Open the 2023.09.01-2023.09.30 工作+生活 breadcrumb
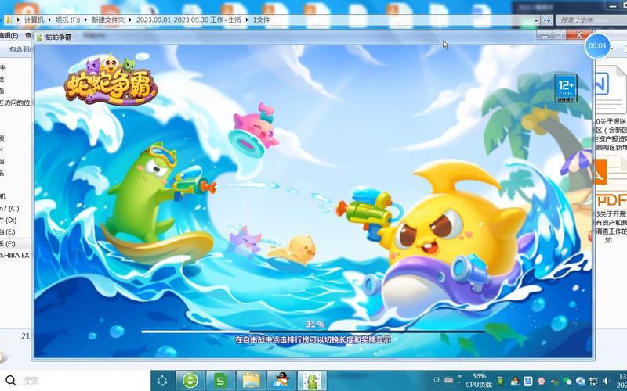627x391 pixels. 188,20
